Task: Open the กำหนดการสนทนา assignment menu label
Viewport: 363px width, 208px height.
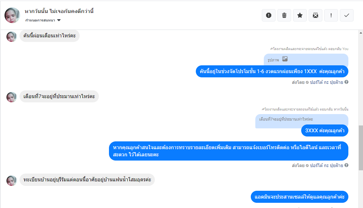Action: (40, 20)
